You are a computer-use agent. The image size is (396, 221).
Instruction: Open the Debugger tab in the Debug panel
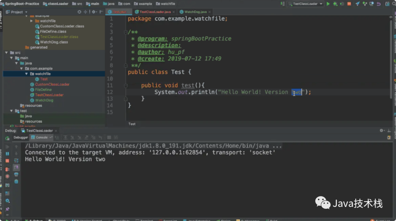21,137
